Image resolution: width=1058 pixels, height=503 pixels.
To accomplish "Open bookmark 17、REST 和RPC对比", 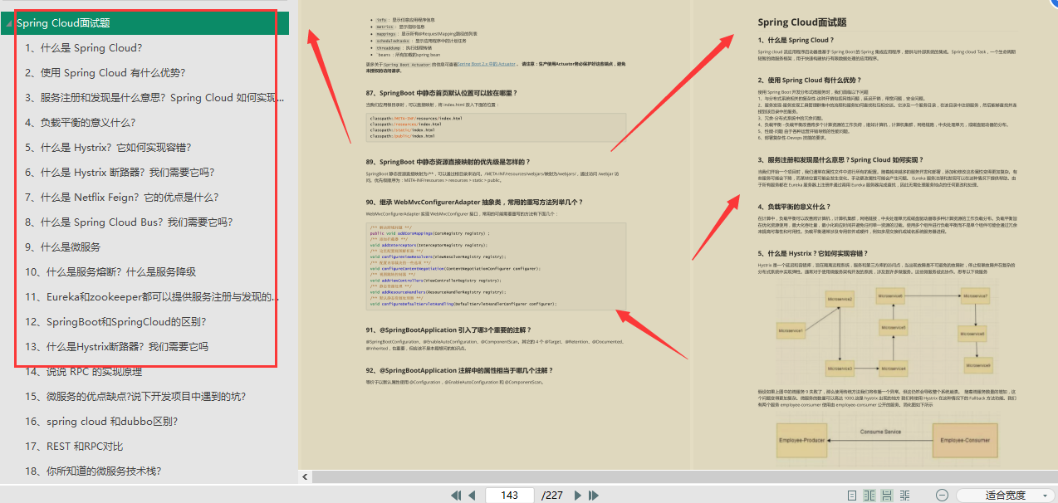I will pos(74,447).
